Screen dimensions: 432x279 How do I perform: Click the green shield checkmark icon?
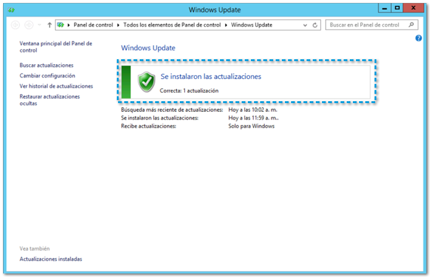pyautogui.click(x=146, y=81)
